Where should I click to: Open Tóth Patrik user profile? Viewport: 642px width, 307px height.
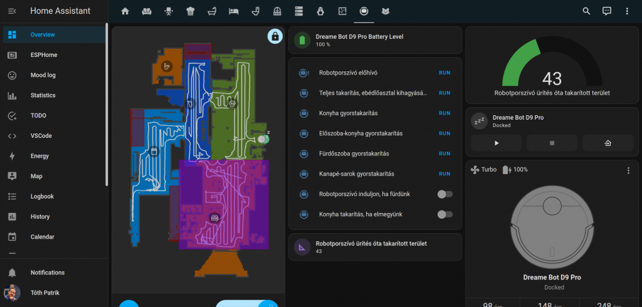[x=54, y=293]
